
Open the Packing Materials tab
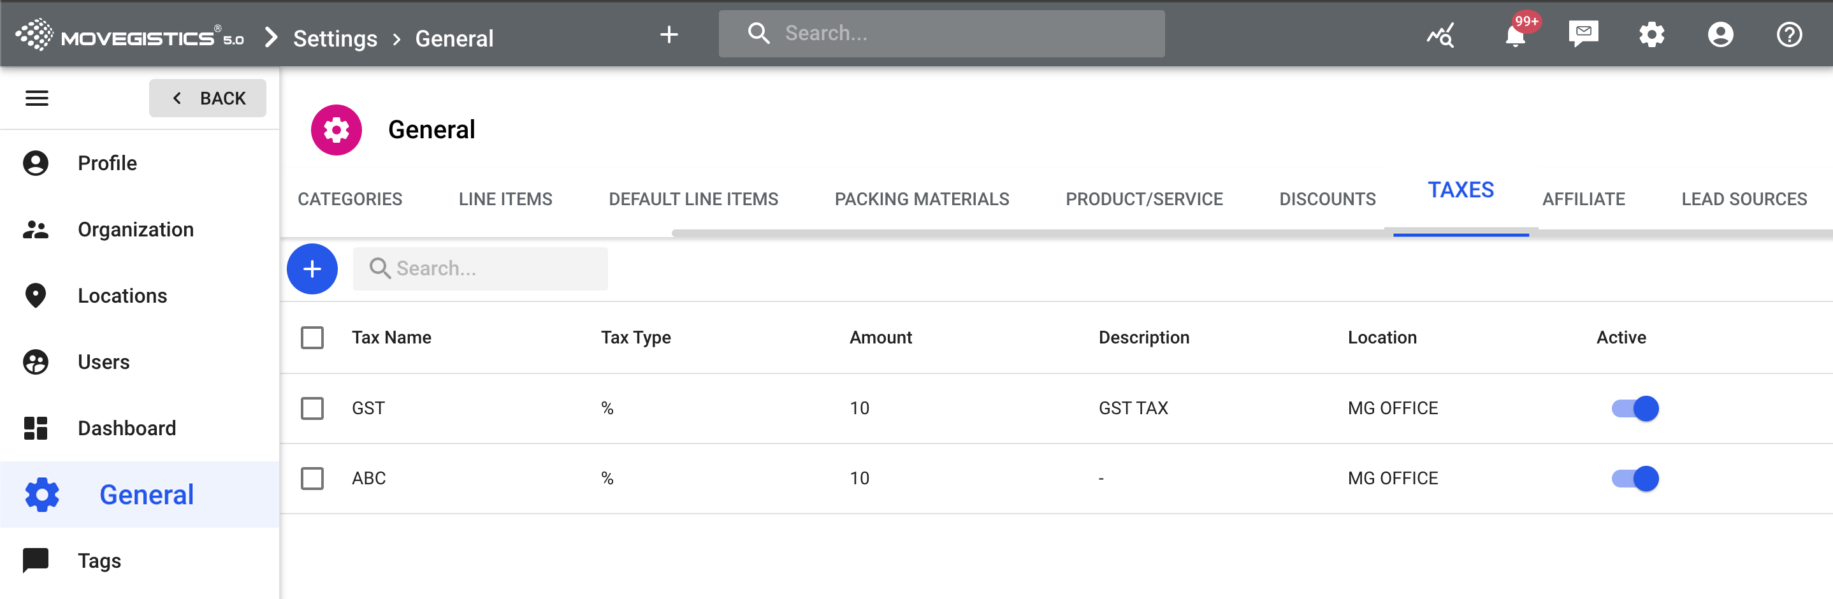pos(922,199)
